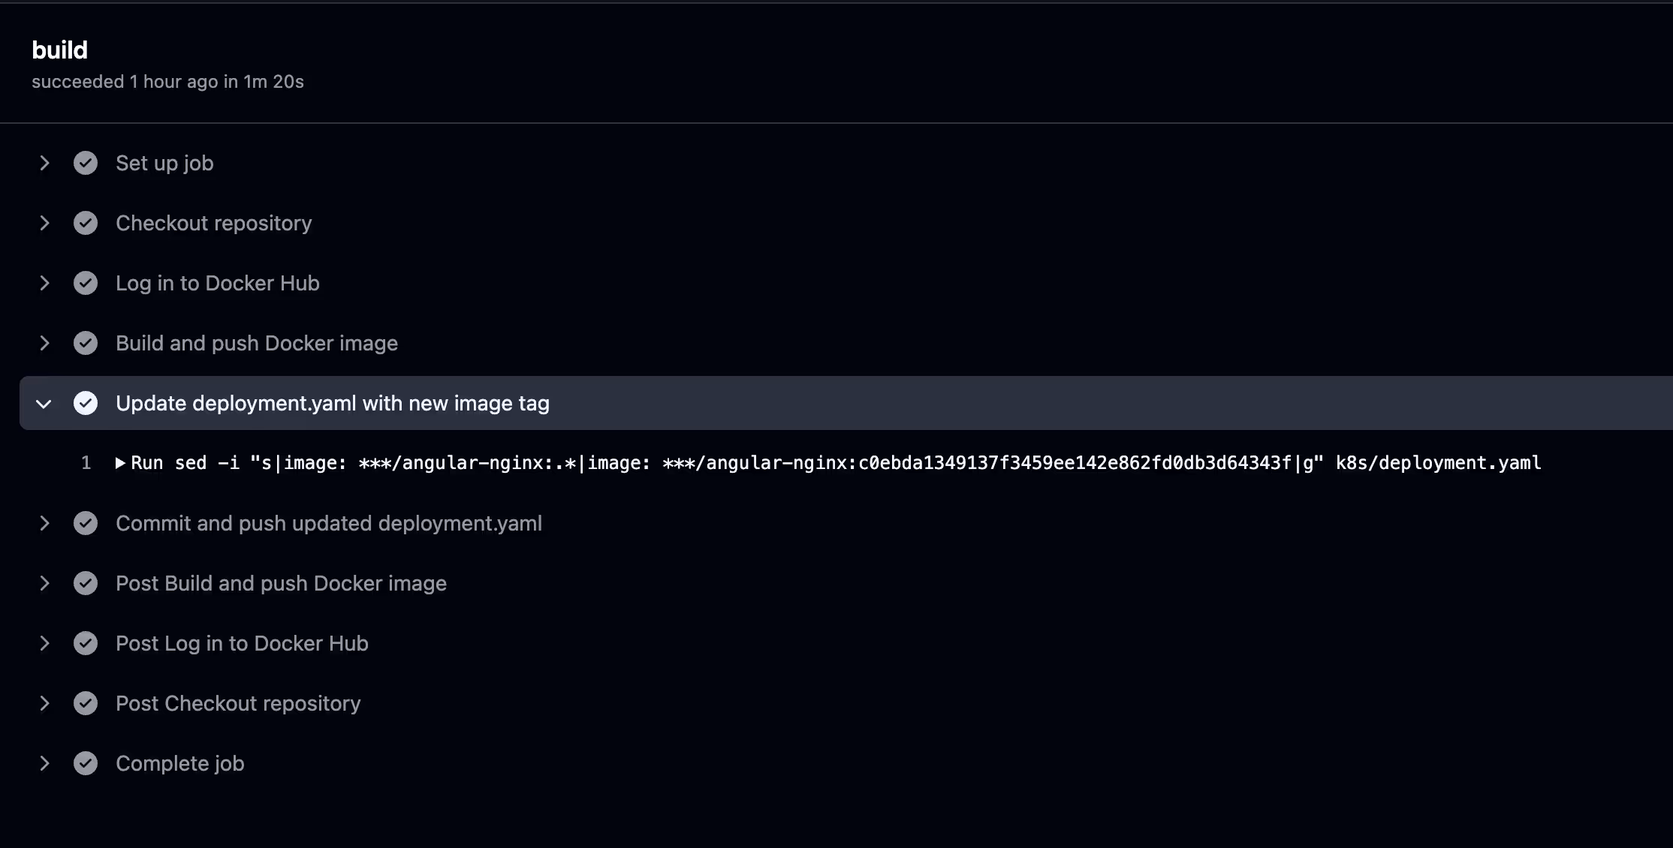Click the success icon beside Complete job
Viewport: 1673px width, 848px height.
pyautogui.click(x=86, y=763)
